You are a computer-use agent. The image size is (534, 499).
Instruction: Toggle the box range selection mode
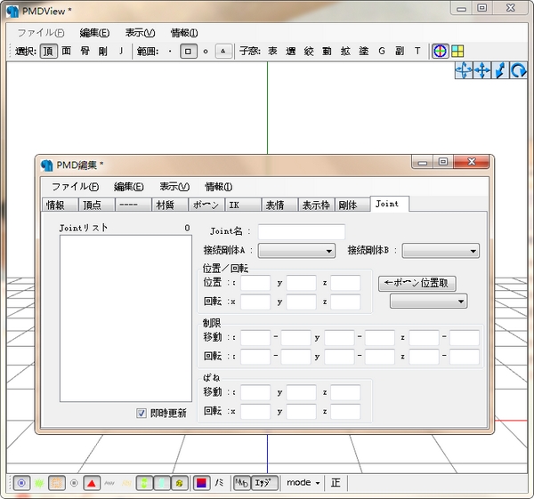coord(188,52)
